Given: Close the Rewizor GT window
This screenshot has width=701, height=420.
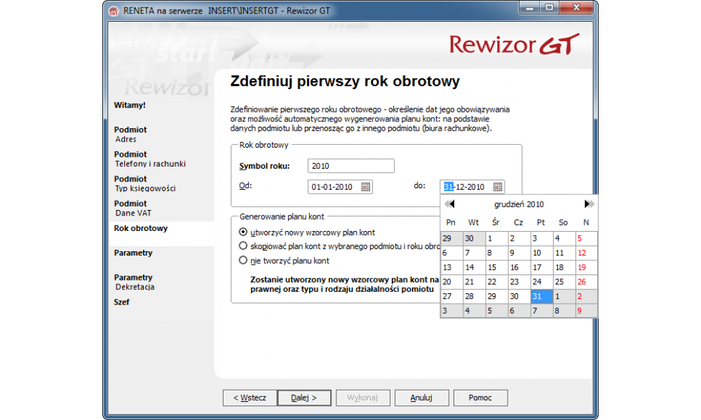Looking at the screenshot, I should [576, 8].
